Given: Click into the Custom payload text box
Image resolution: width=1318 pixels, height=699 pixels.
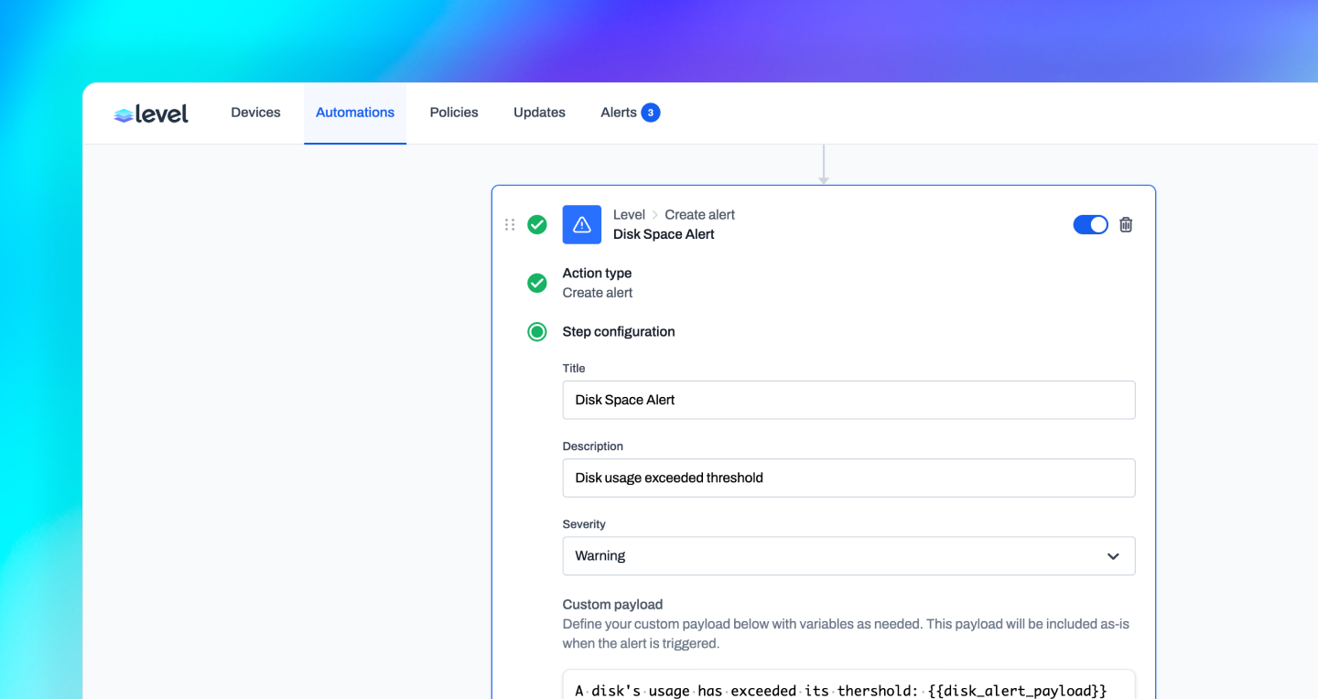Looking at the screenshot, I should pos(848,684).
